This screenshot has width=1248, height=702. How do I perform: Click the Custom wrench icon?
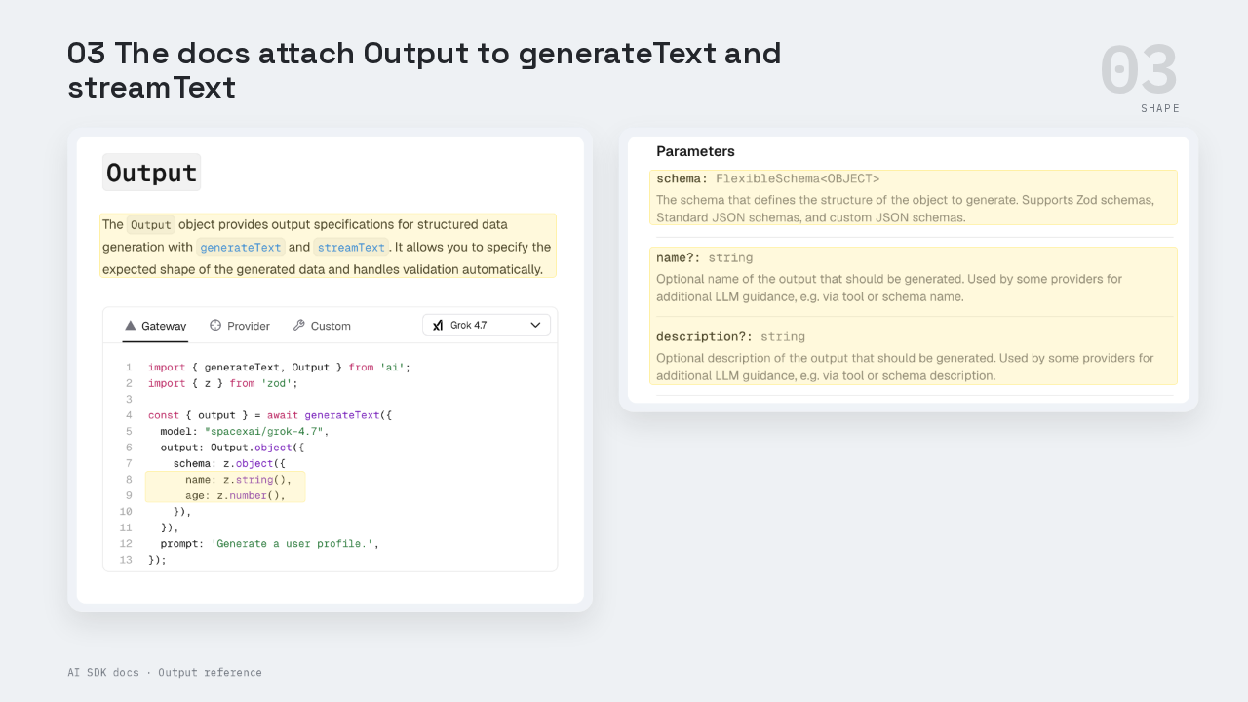tap(299, 326)
